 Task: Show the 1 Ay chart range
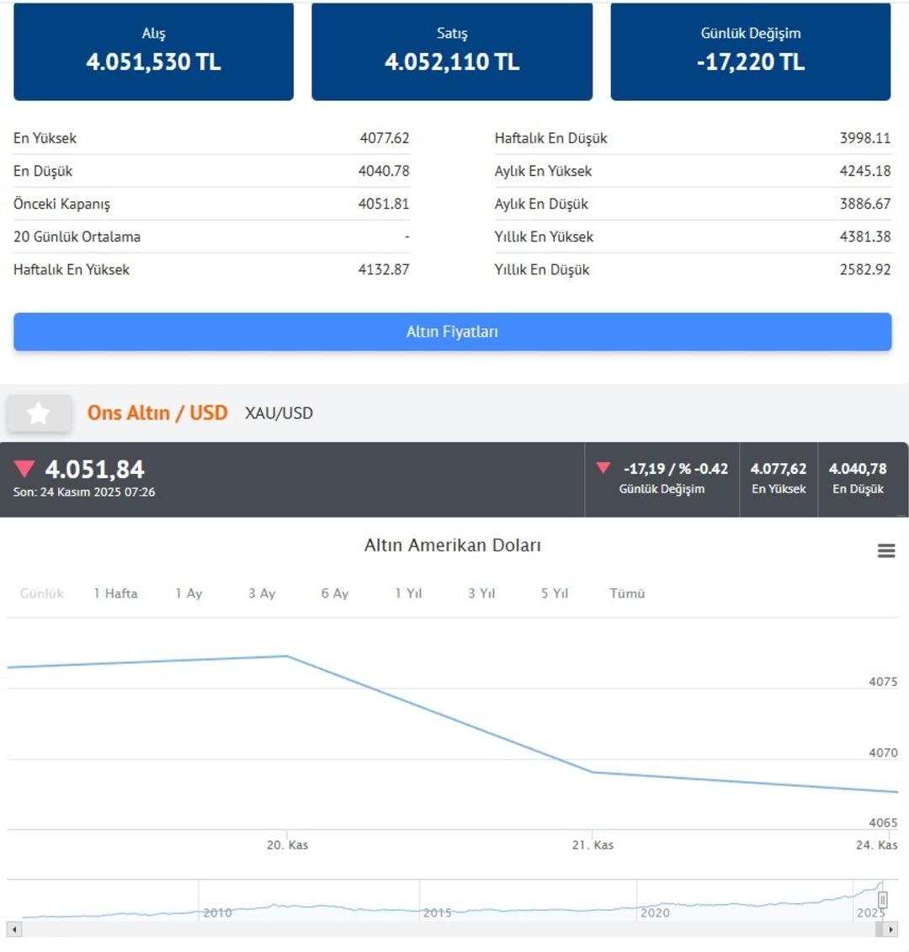189,593
